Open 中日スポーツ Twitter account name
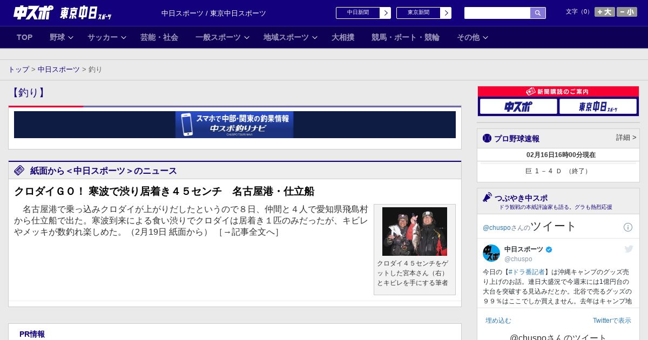The height and width of the screenshot is (340, 648). [524, 249]
